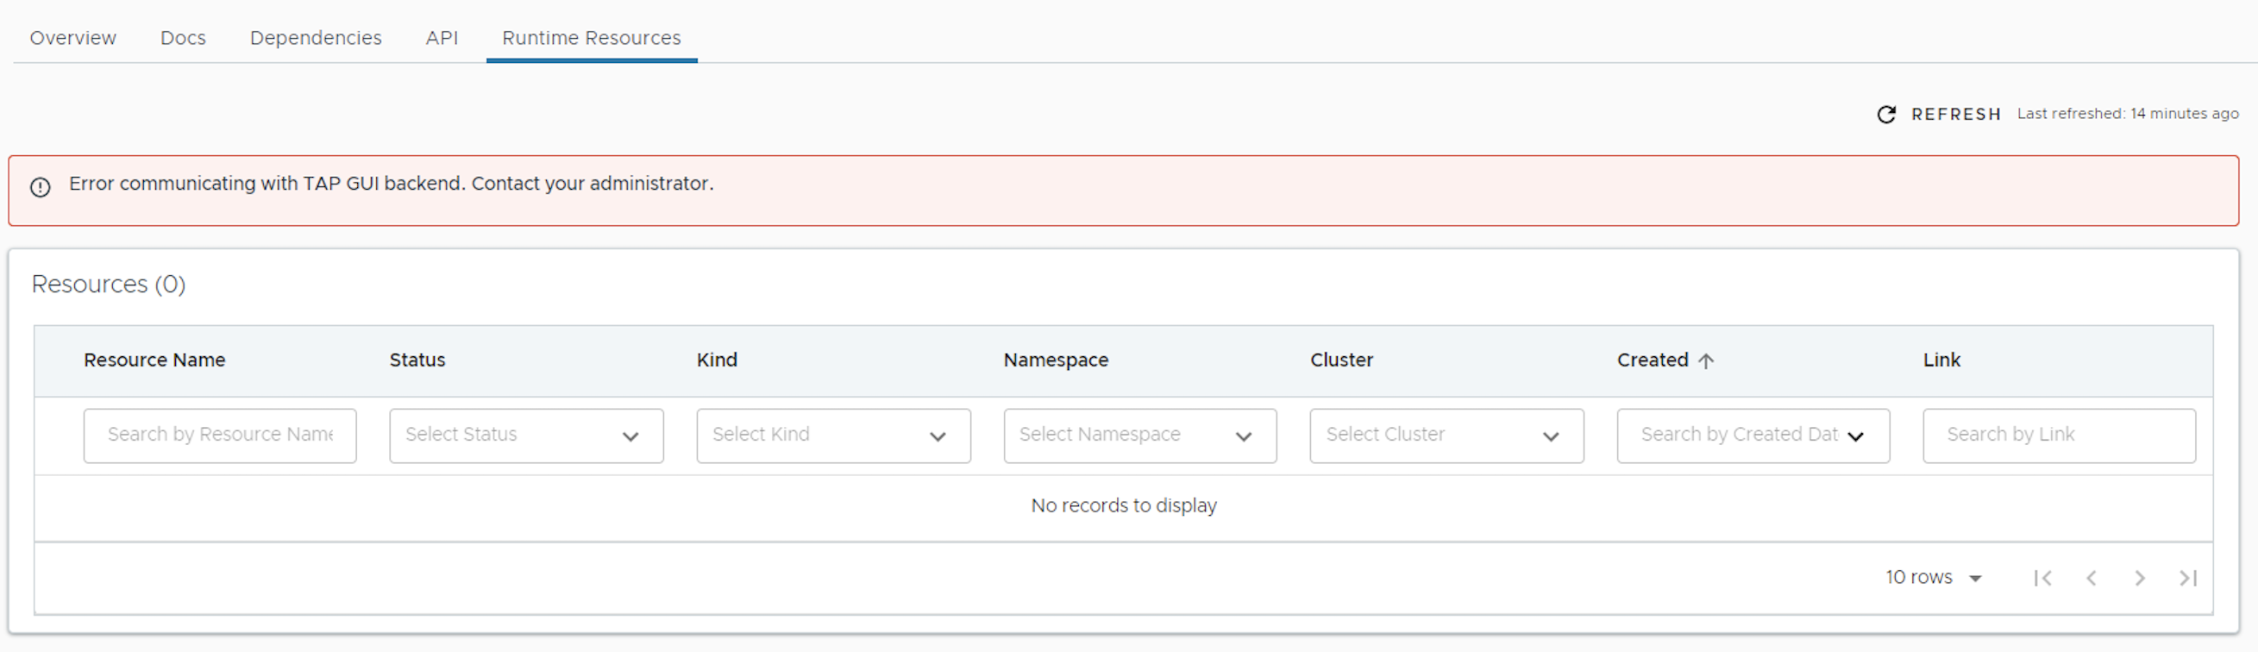The height and width of the screenshot is (652, 2258).
Task: Click the Search by Link field
Action: (2058, 436)
